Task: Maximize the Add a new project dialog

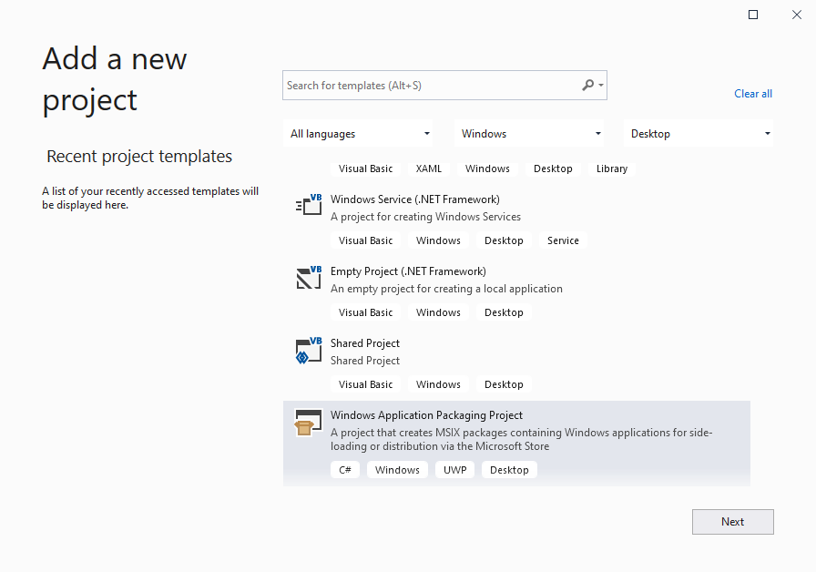Action: (753, 15)
